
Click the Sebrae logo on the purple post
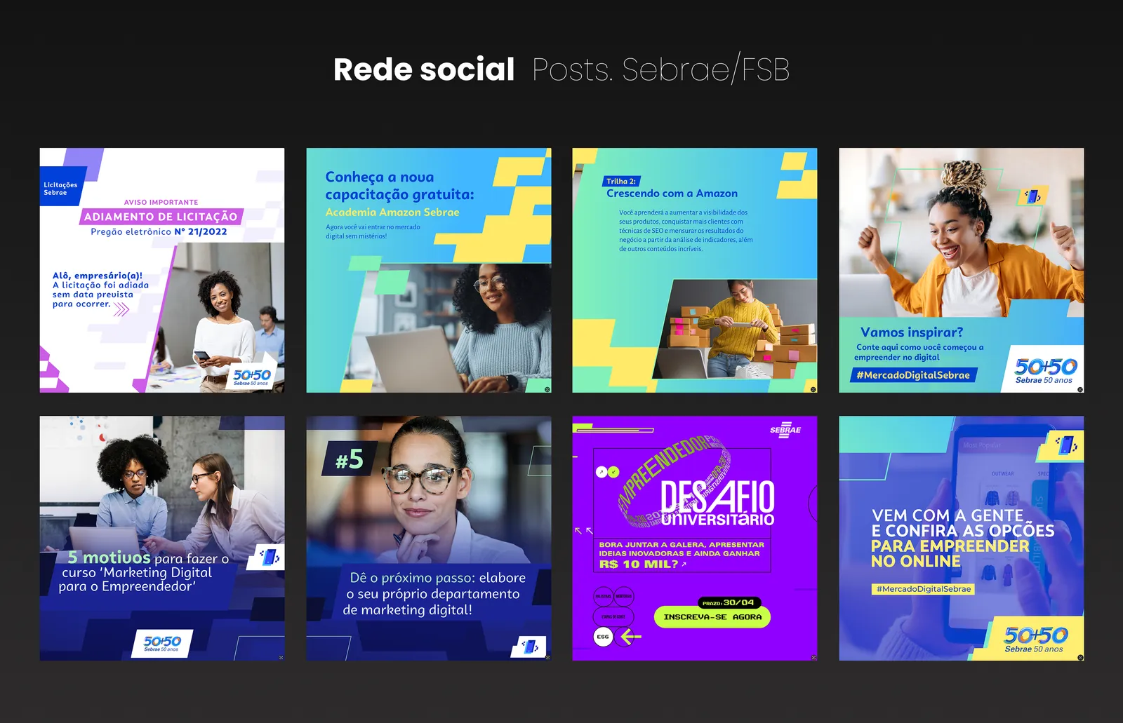point(785,430)
